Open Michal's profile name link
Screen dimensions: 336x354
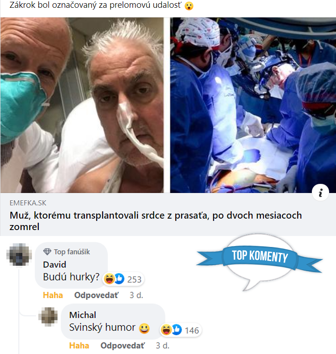(83, 315)
